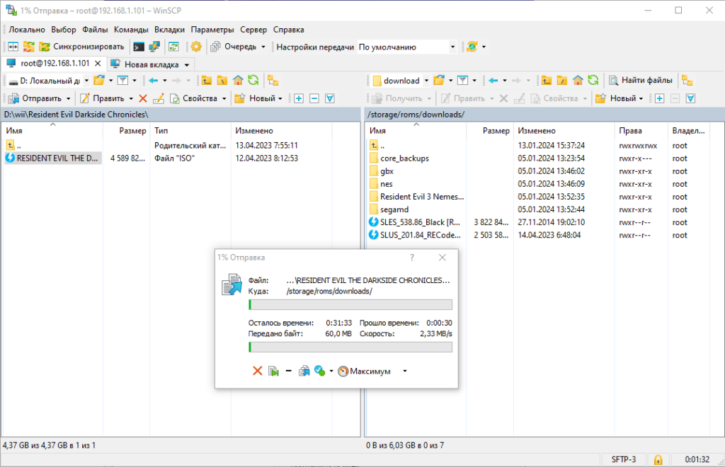The width and height of the screenshot is (725, 467).
Task: Open the once-done action dropdown arrow
Action: [331, 371]
